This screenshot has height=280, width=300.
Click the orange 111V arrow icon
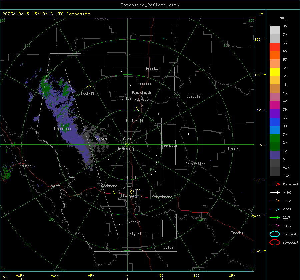(x=275, y=201)
